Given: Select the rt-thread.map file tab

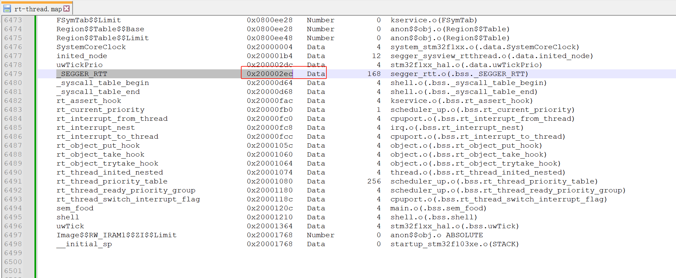Looking at the screenshot, I should click(37, 9).
